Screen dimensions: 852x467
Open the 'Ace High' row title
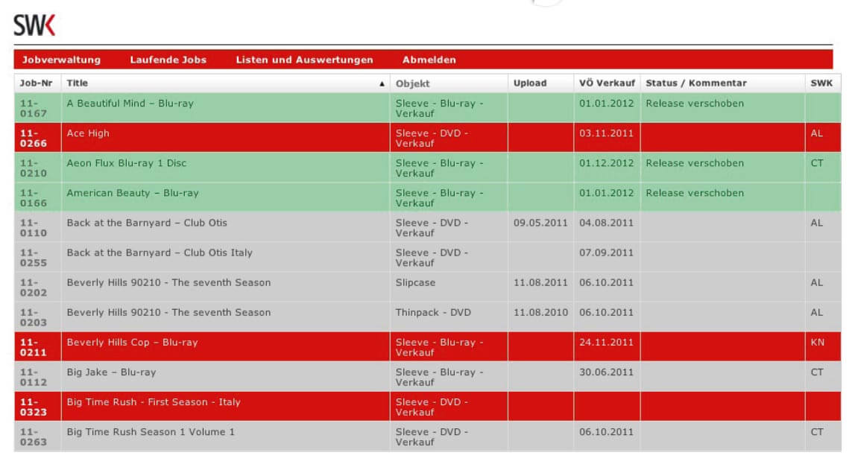pyautogui.click(x=88, y=133)
